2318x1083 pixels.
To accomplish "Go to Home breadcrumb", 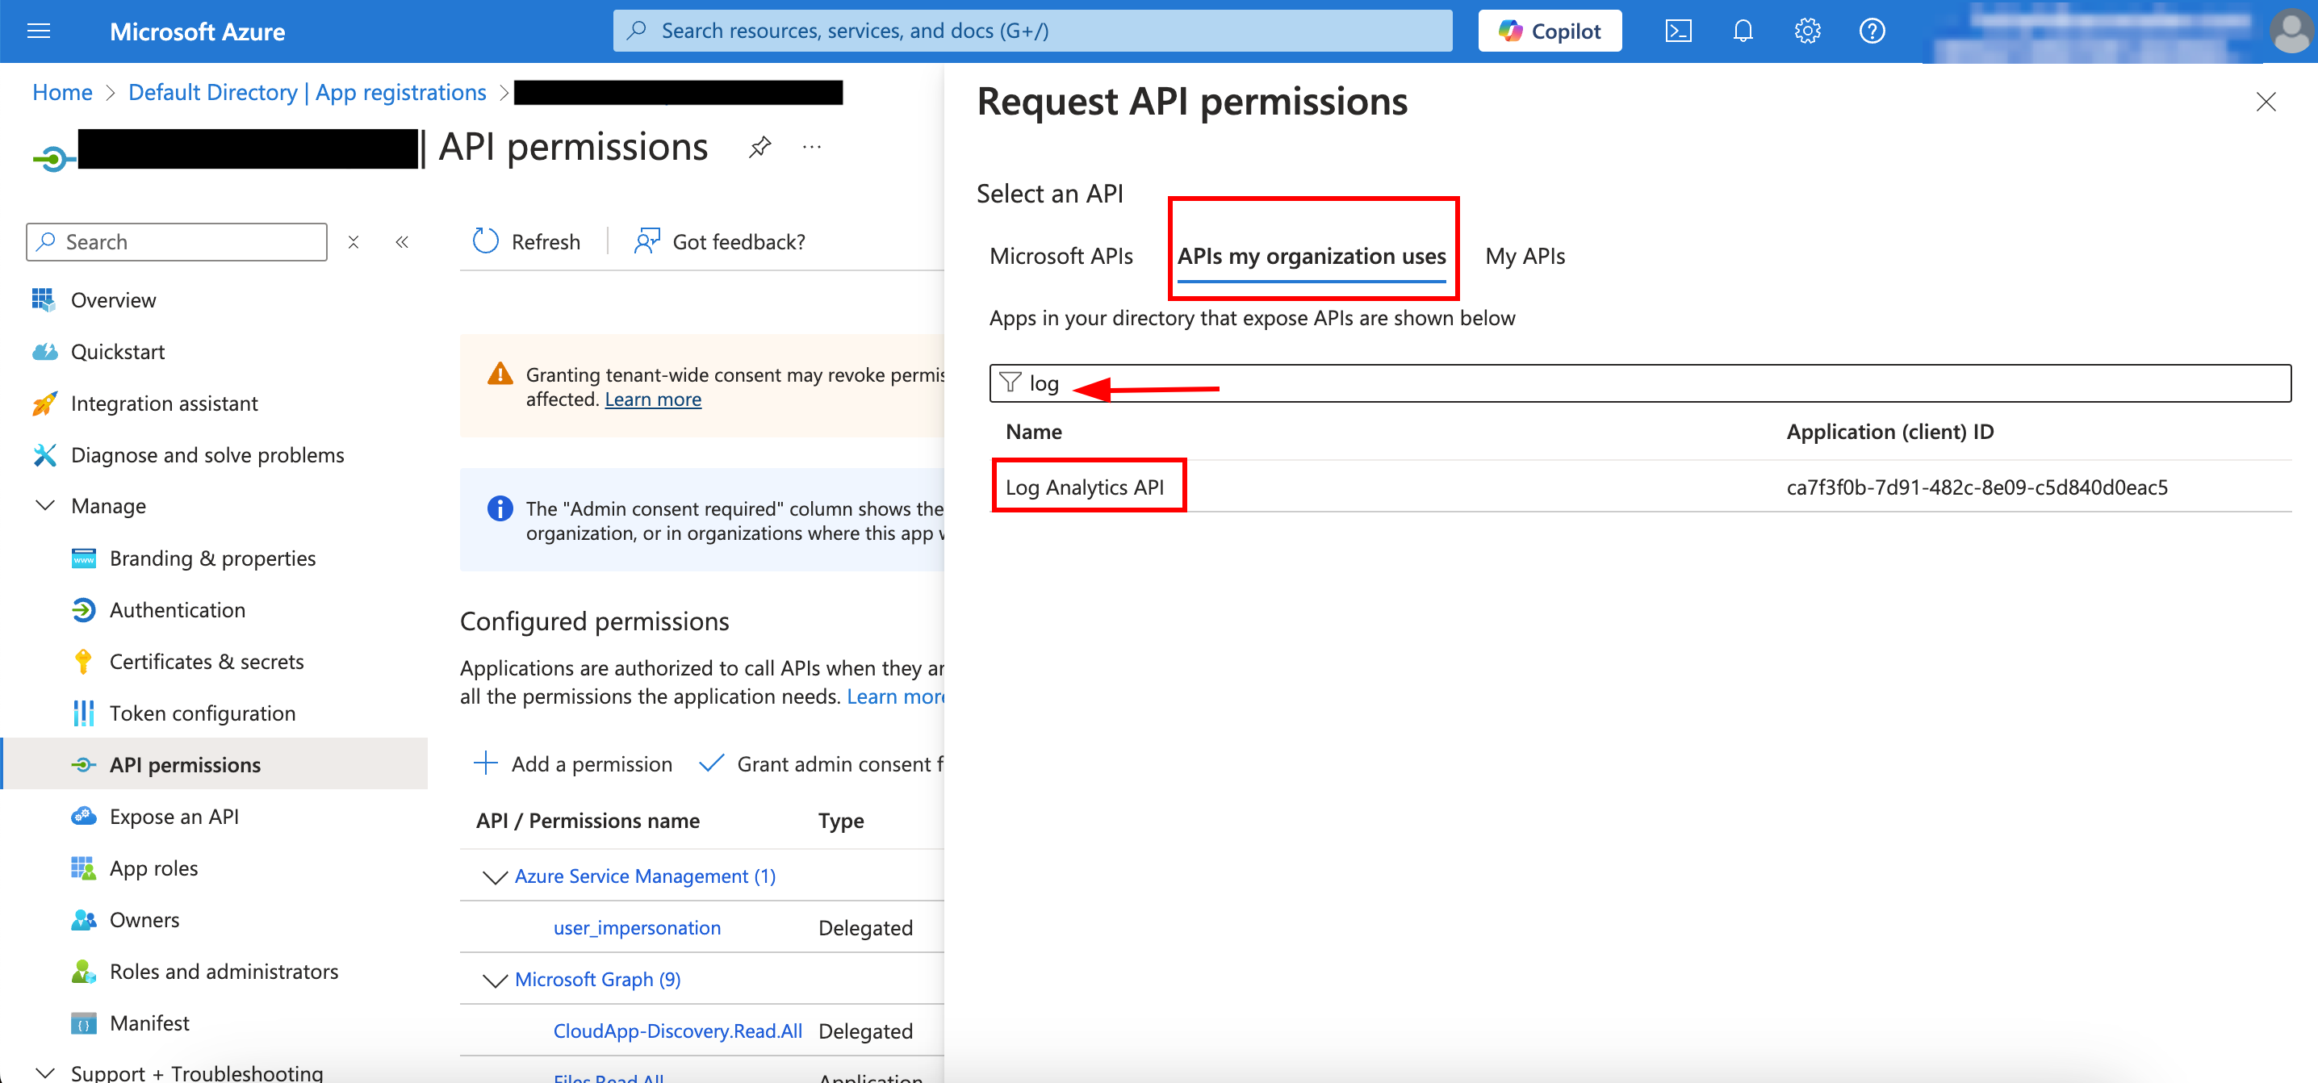I will tap(62, 93).
